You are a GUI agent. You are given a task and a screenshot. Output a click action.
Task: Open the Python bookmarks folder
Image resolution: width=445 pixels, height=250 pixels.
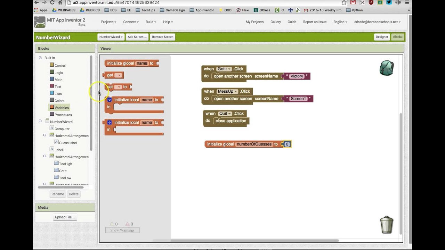click(354, 10)
